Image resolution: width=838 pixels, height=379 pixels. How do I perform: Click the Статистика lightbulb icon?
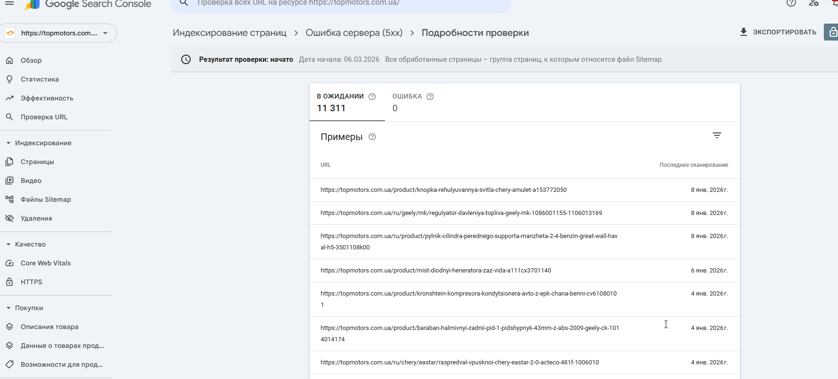click(x=9, y=79)
